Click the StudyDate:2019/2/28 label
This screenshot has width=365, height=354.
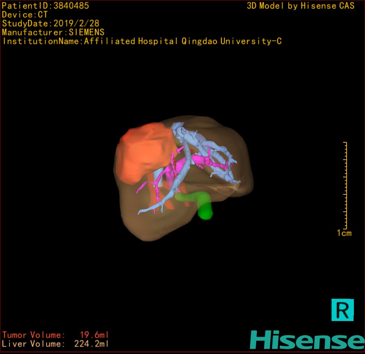coord(51,24)
